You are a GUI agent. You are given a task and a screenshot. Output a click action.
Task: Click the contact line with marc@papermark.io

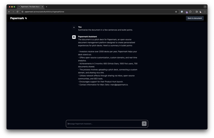click(103, 85)
